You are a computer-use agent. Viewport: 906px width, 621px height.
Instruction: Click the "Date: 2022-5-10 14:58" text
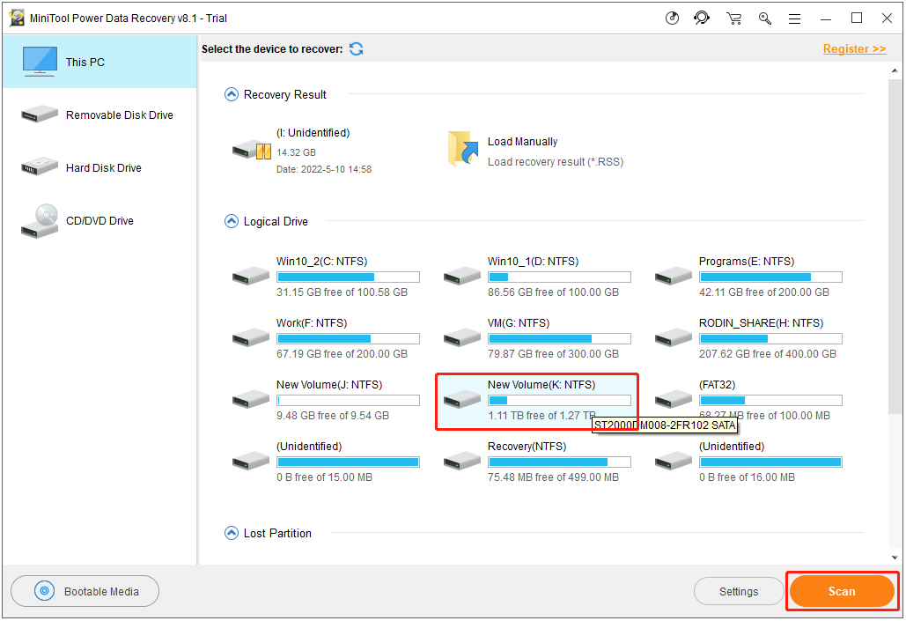tap(324, 169)
